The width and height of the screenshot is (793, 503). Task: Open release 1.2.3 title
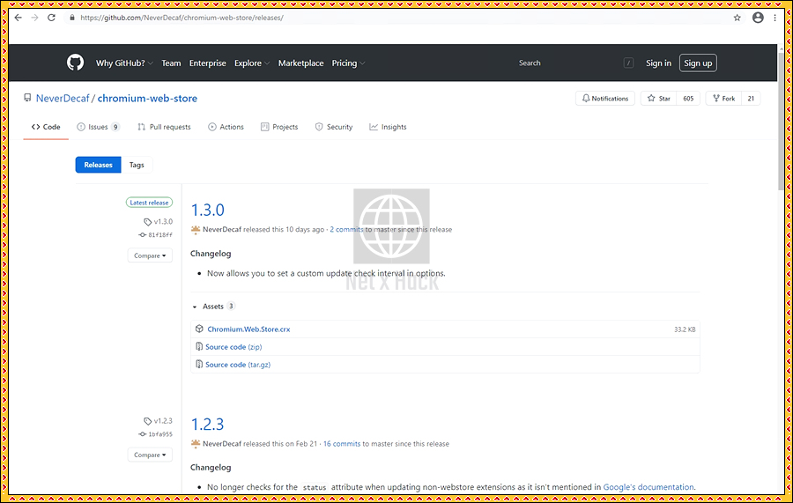(207, 424)
